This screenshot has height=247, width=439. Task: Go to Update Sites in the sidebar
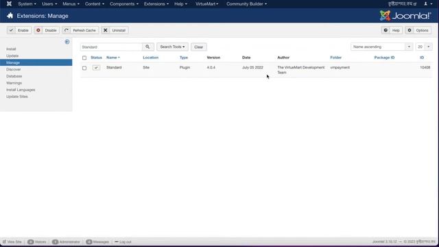[16, 96]
